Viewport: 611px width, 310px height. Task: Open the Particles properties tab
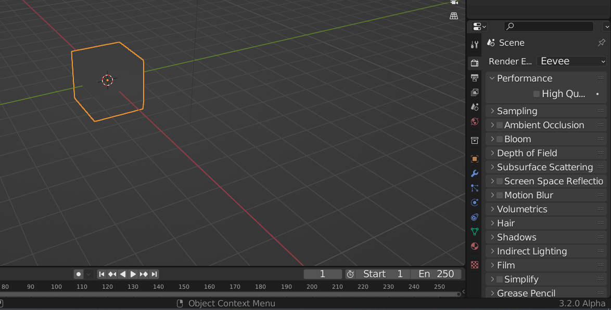click(474, 188)
